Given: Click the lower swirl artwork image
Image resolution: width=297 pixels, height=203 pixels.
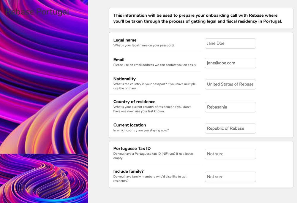Looking at the screenshot, I should [x=44, y=178].
